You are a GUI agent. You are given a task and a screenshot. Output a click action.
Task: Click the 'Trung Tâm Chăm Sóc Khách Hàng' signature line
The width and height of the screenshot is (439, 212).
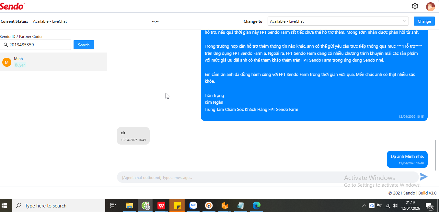[251, 109]
